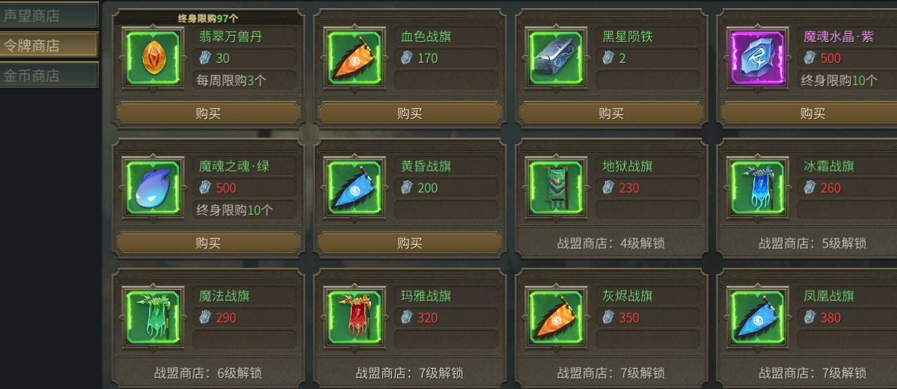Select the 令牌商店 tab
Image resolution: width=897 pixels, height=389 pixels.
48,45
